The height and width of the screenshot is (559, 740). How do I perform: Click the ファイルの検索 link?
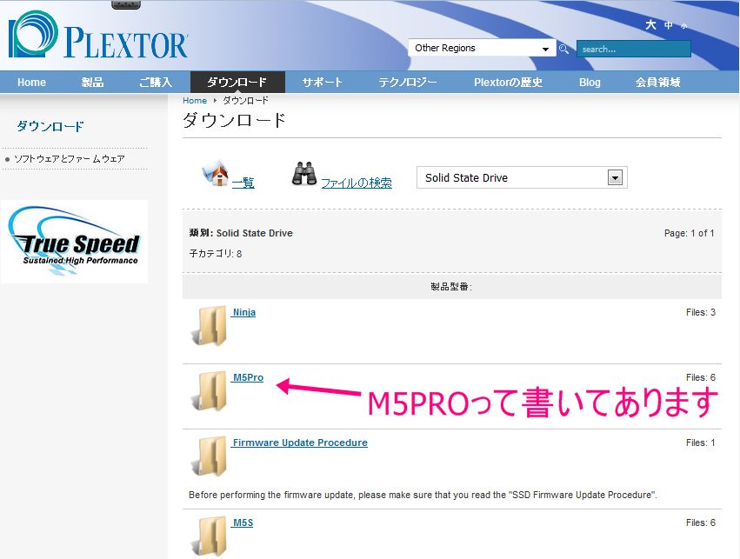357,183
